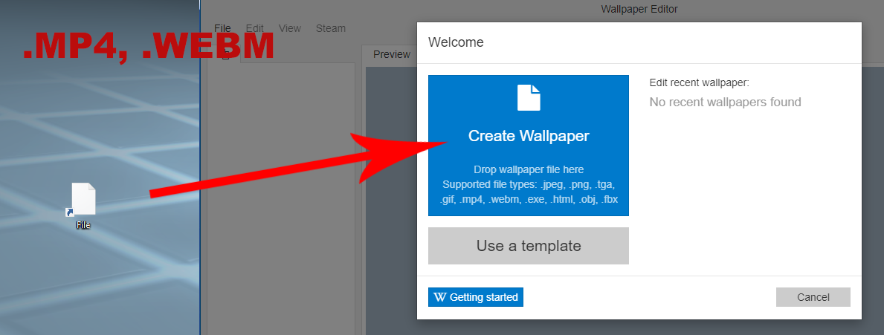
Task: Click the Use a template button
Action: [529, 246]
